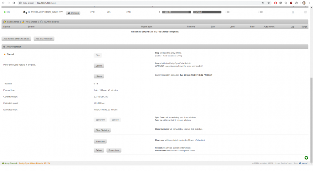This screenshot has width=313, height=171.
Task: Click the 10.3 MB/sec speed value
Action: tap(99, 103)
